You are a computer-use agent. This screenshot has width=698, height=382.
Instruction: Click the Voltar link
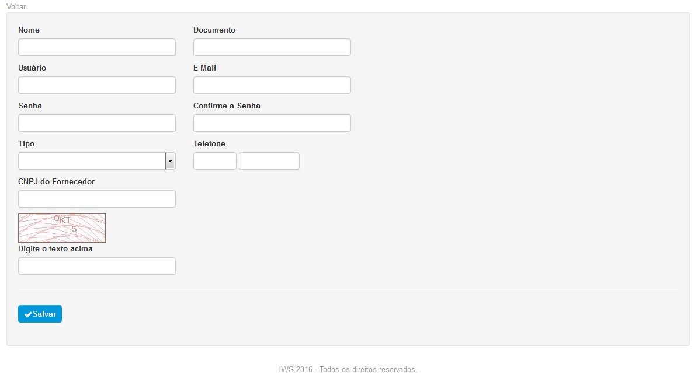[x=16, y=6]
